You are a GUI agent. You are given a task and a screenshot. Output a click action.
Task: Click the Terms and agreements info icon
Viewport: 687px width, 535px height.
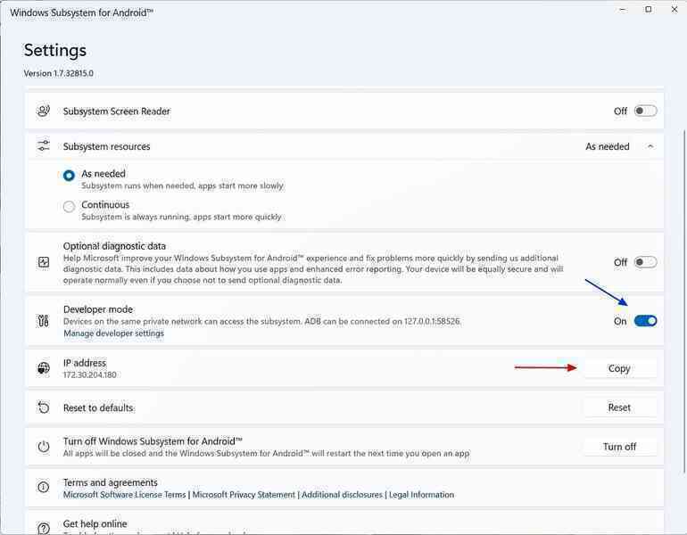44,487
